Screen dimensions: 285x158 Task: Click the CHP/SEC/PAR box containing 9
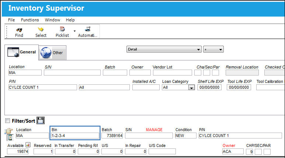(x=249, y=152)
